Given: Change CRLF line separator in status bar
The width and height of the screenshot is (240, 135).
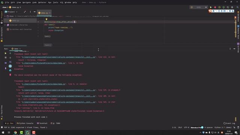Looking at the screenshot, I should coord(180,127).
